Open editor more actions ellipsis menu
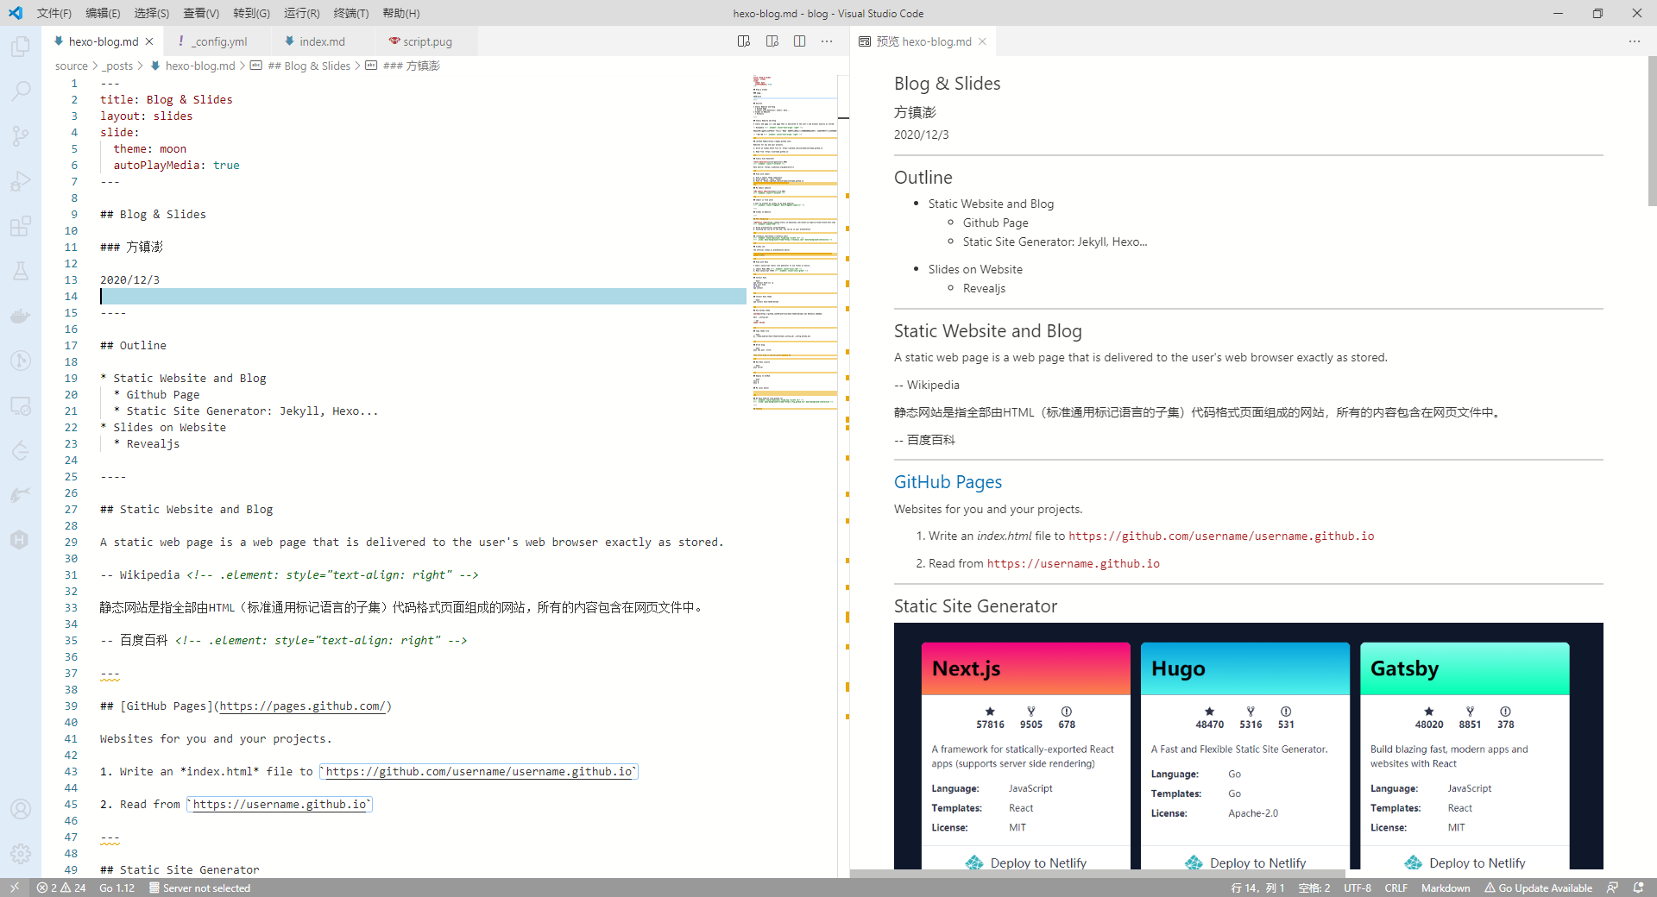1657x897 pixels. pos(827,41)
